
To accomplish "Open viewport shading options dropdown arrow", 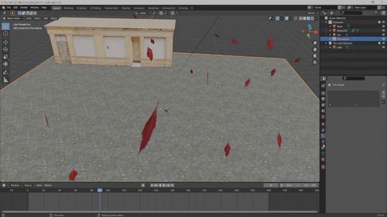I will (x=316, y=18).
